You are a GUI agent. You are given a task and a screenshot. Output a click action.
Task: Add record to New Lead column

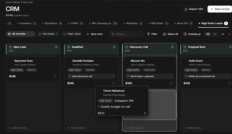[x=18, y=128]
